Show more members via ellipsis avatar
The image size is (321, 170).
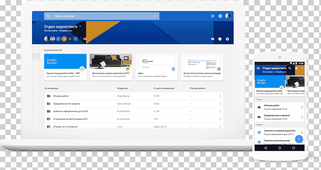[x=76, y=39]
